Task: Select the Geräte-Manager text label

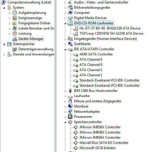Action: [31, 39]
